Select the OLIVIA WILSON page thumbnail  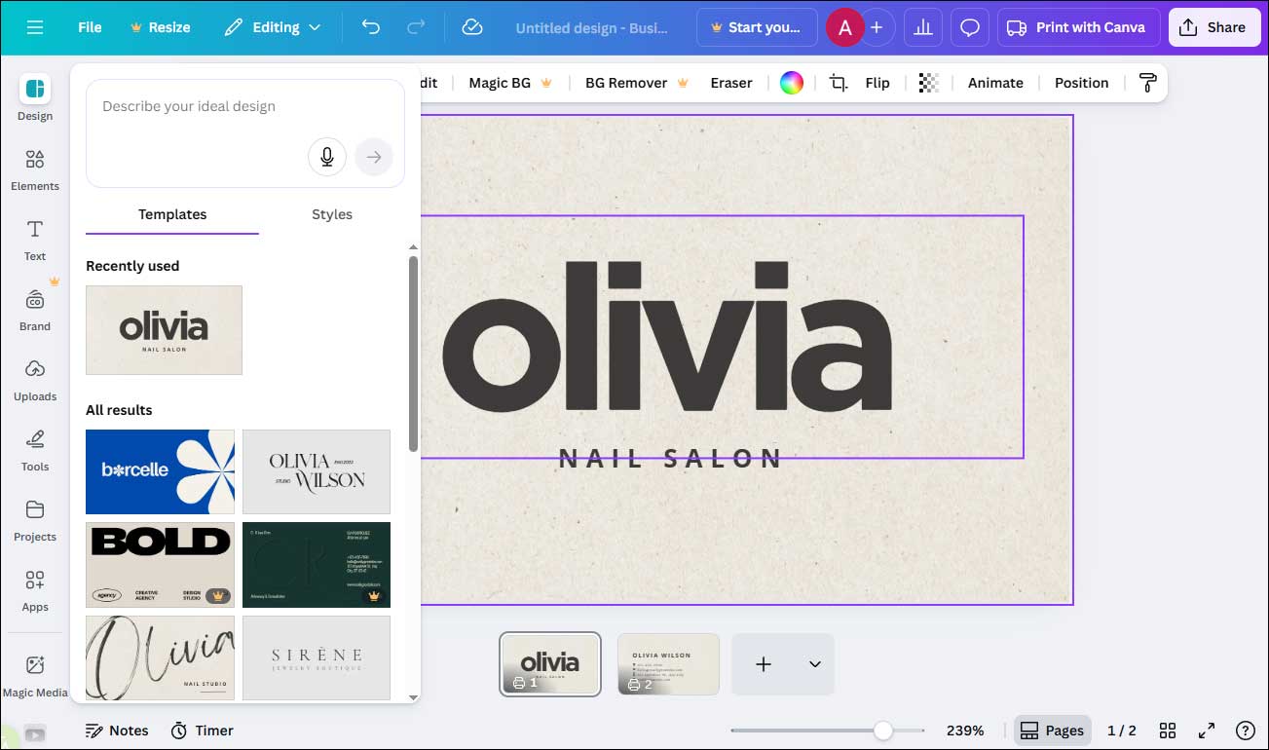coord(667,664)
